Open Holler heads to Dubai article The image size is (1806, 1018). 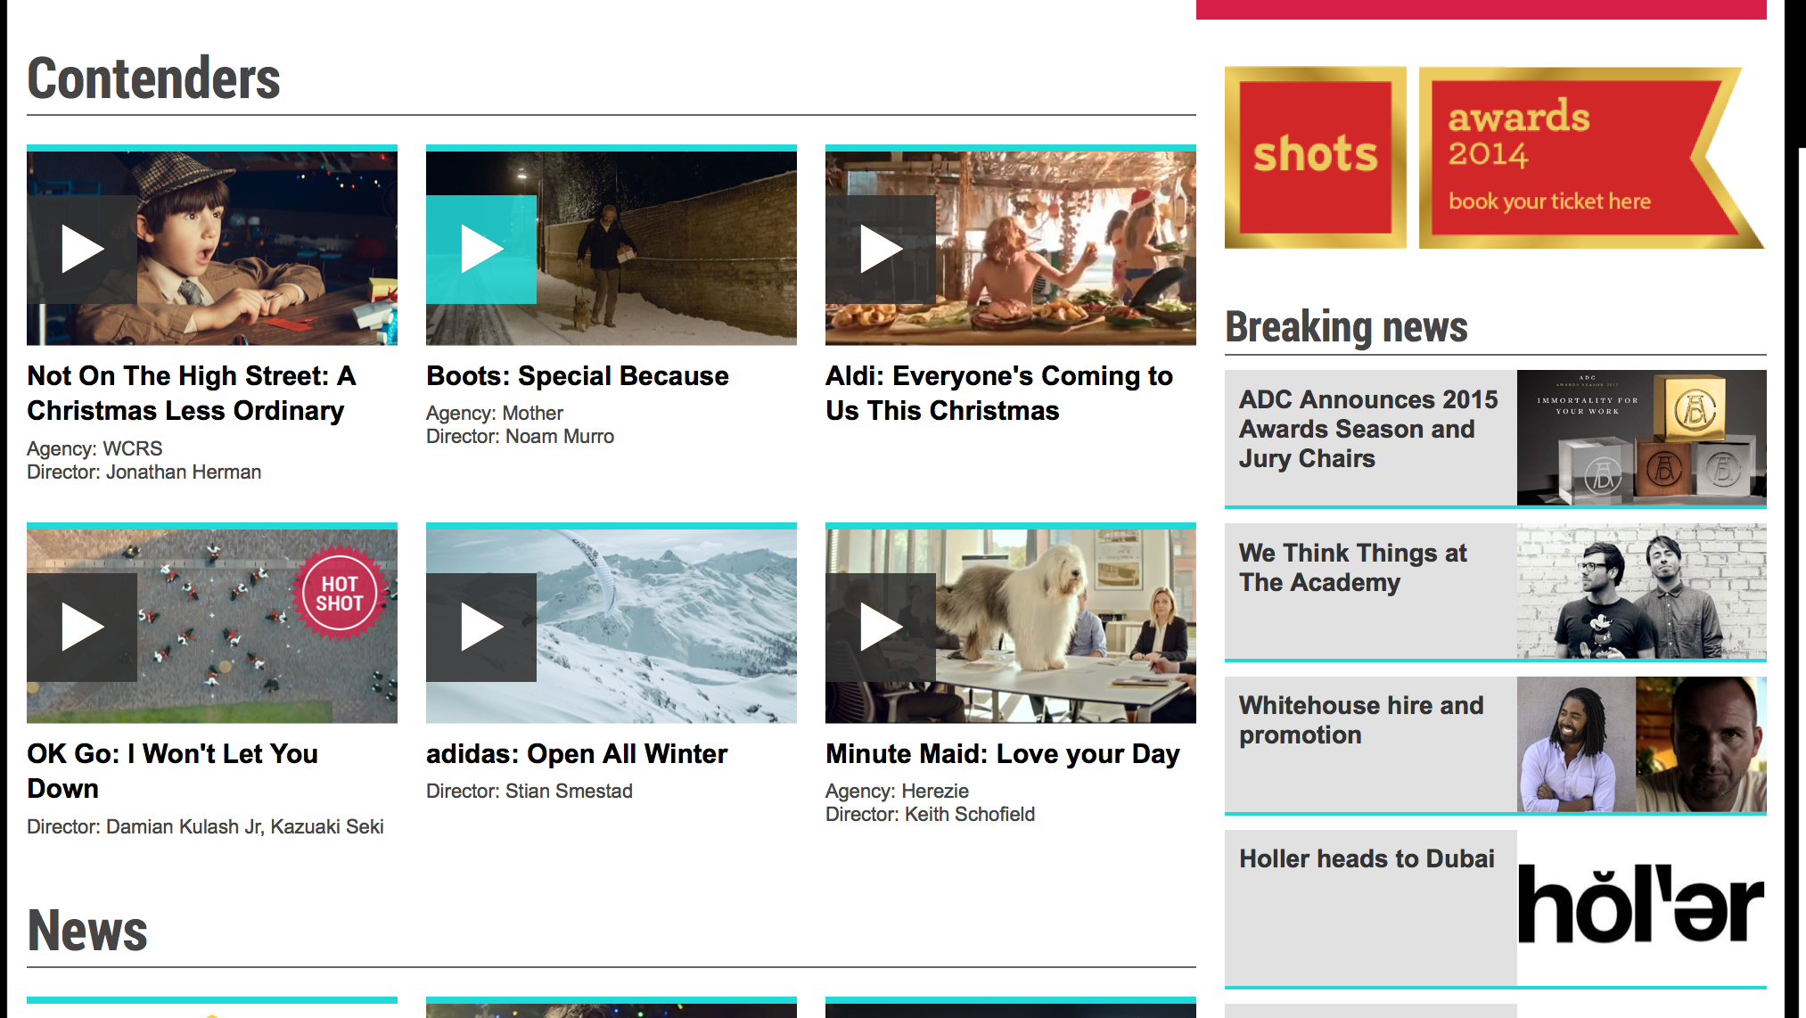tap(1366, 859)
